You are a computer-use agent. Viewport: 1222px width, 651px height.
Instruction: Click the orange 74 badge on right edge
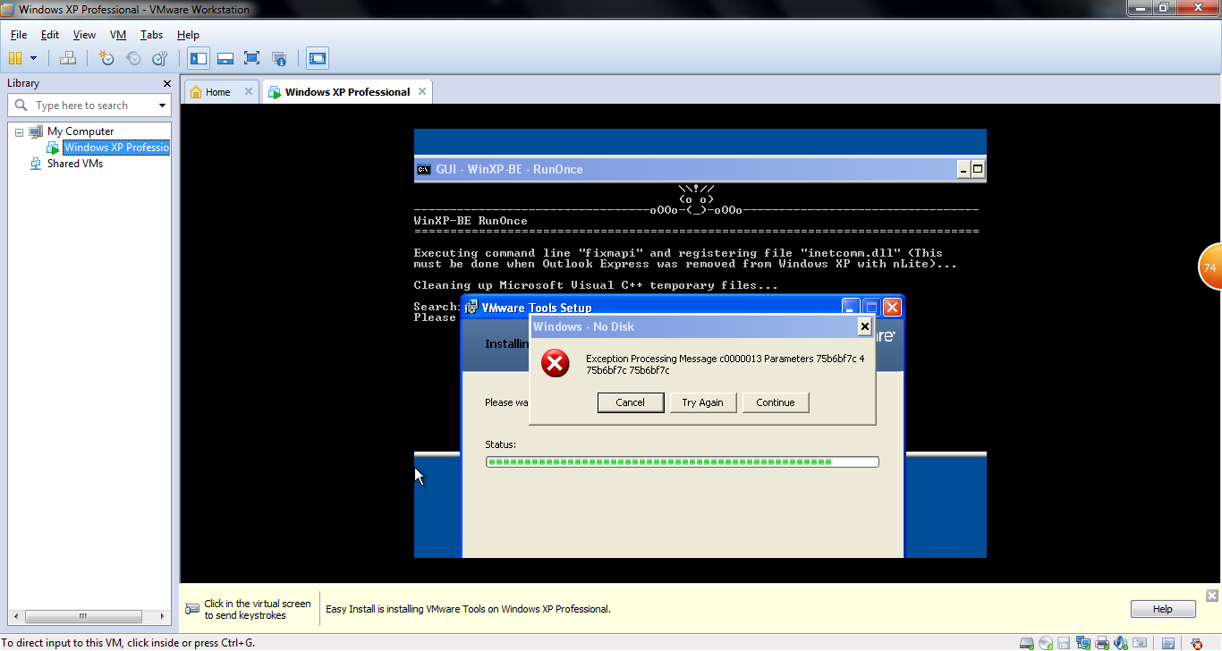[1210, 266]
